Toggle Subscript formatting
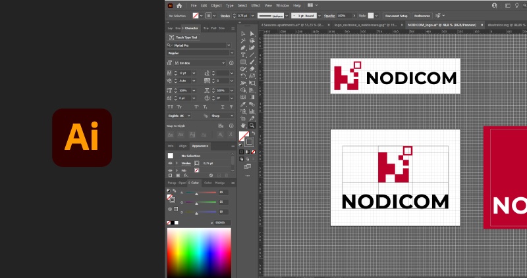This screenshot has width=527, height=278. [205, 107]
